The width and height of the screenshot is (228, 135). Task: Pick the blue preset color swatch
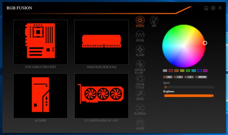point(199,71)
